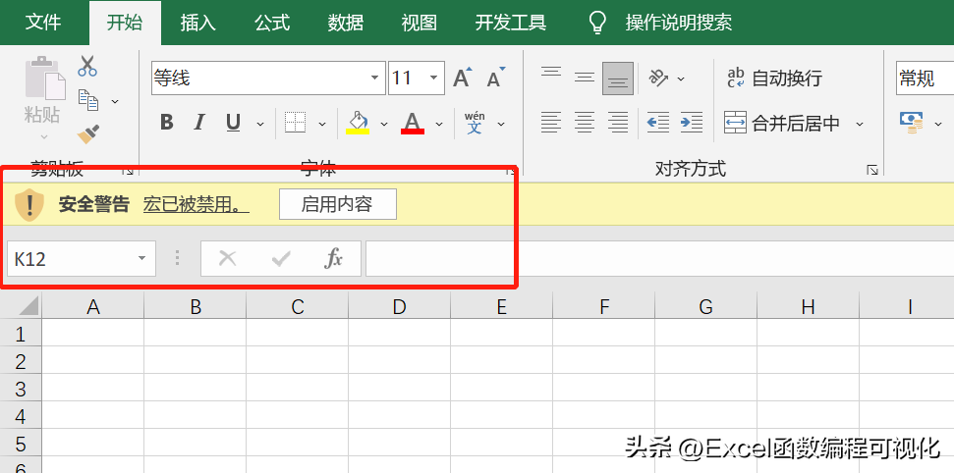The image size is (954, 473).
Task: Expand the copy options arrow
Action: click(x=114, y=101)
